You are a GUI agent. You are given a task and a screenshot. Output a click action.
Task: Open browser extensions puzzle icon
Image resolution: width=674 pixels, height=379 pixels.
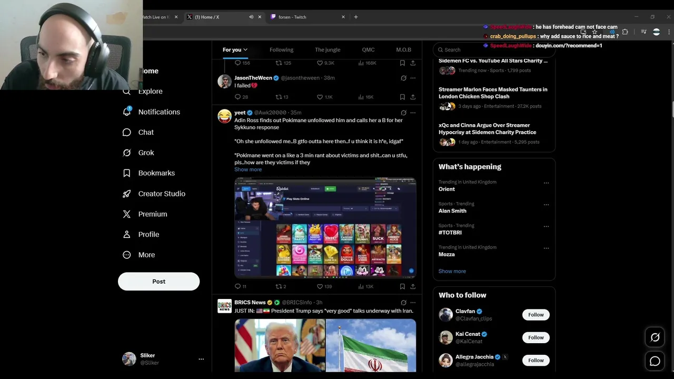[625, 32]
